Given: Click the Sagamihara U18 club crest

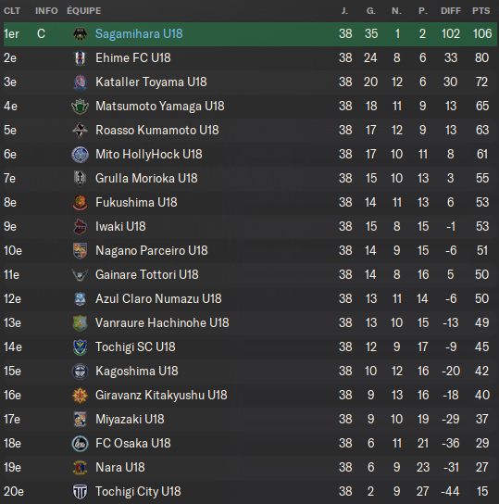Looking at the screenshot, I should click(80, 33).
